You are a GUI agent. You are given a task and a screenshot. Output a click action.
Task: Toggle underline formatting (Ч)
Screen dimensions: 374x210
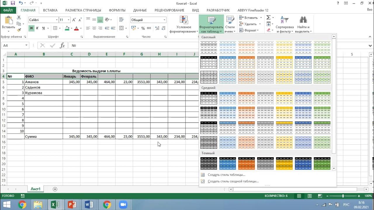pos(44,28)
